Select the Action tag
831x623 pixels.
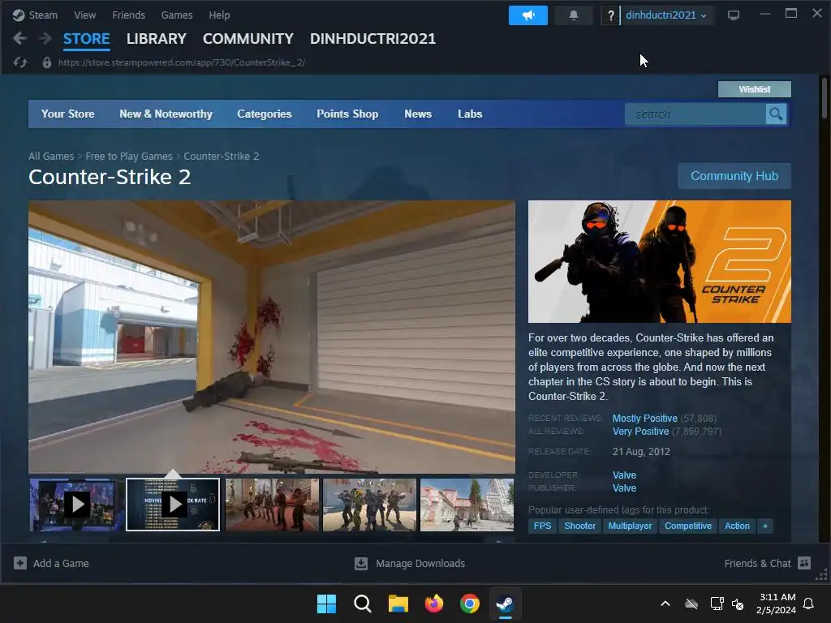click(737, 526)
